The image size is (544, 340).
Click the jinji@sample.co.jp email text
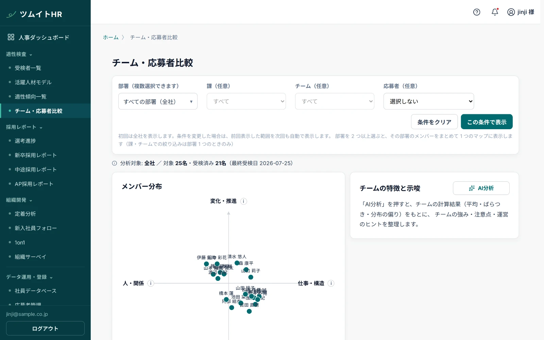click(27, 314)
